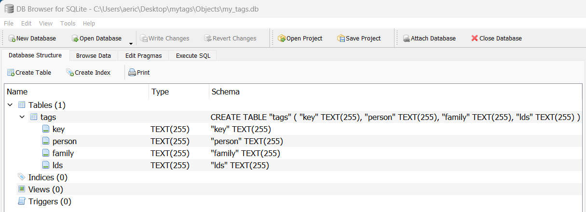Click the Create Index icon
Image resolution: width=586 pixels, height=212 pixels.
(x=70, y=73)
